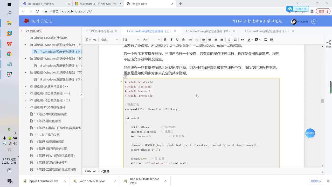Insert a hyperlink with the link icon
The image size is (332, 187).
[190, 40]
